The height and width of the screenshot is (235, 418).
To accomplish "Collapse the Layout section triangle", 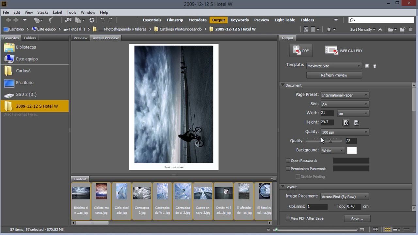I will 282,187.
